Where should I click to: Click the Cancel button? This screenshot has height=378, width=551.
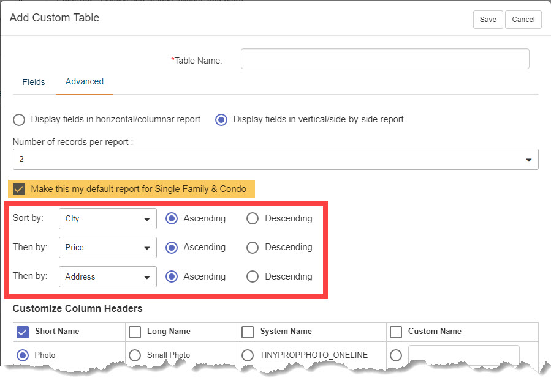523,20
